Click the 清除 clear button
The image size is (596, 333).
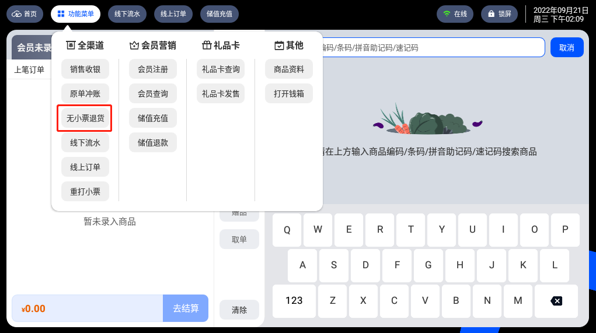coord(239,310)
